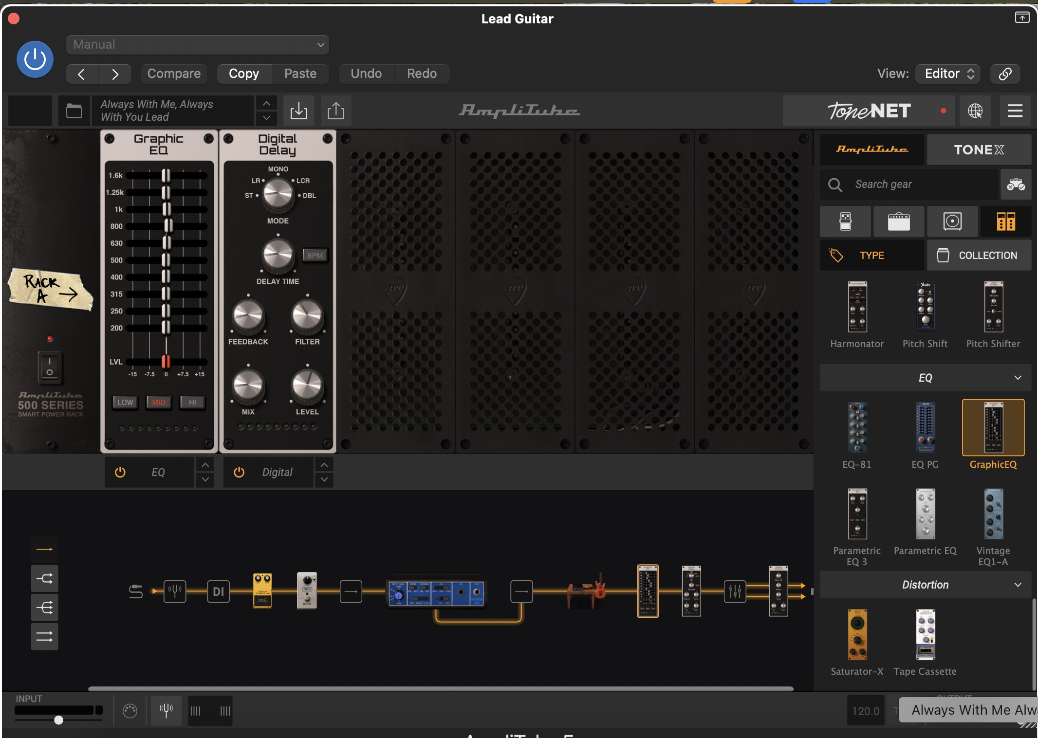Click the export share preset icon
The width and height of the screenshot is (1038, 738).
(336, 111)
